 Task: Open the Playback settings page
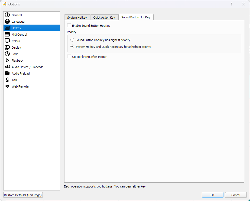coord(17,60)
